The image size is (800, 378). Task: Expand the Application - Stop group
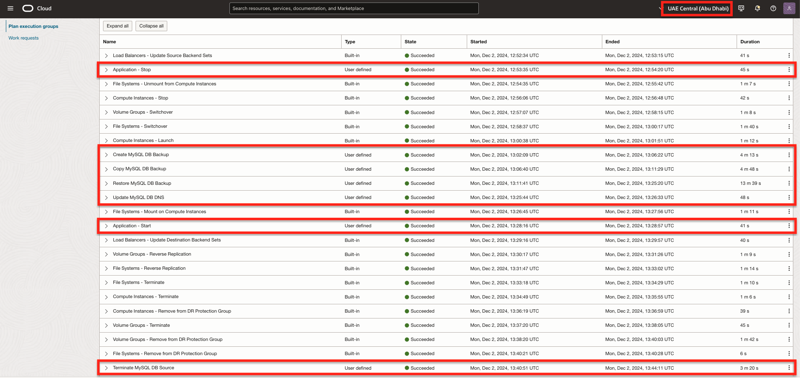(x=106, y=70)
